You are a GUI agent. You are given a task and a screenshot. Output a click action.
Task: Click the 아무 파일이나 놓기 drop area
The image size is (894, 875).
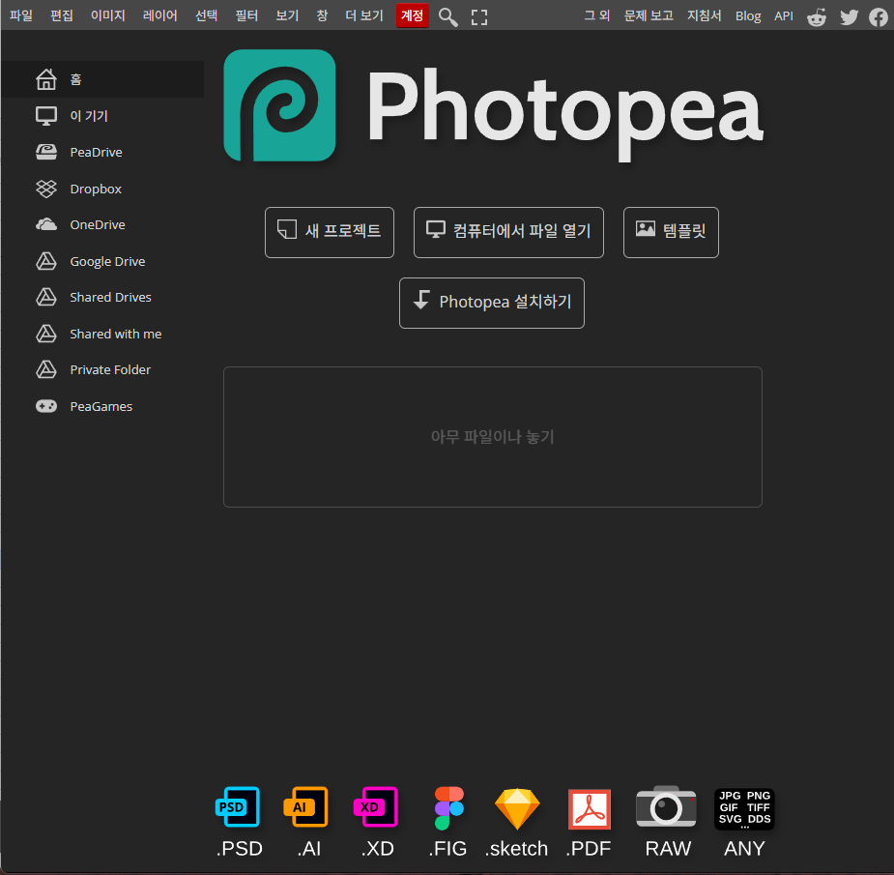coord(493,437)
